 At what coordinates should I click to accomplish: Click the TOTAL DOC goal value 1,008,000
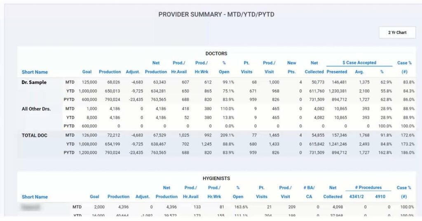point(88,144)
